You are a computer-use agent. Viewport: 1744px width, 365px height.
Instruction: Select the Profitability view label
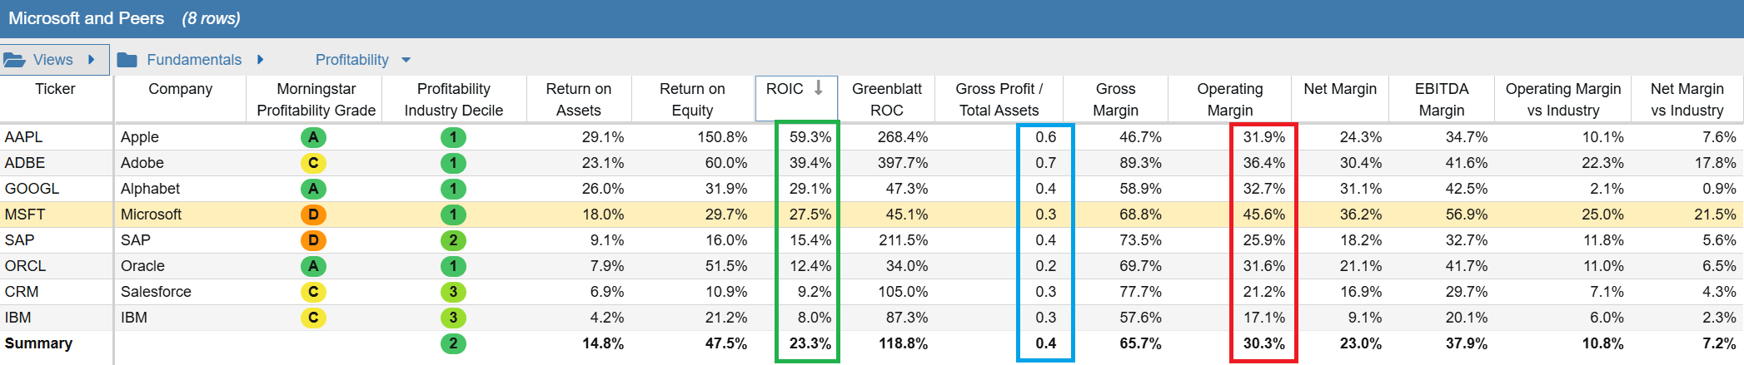pos(352,60)
